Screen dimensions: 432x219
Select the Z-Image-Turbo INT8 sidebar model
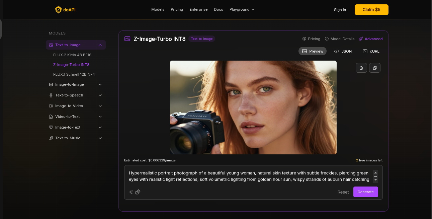coord(71,65)
